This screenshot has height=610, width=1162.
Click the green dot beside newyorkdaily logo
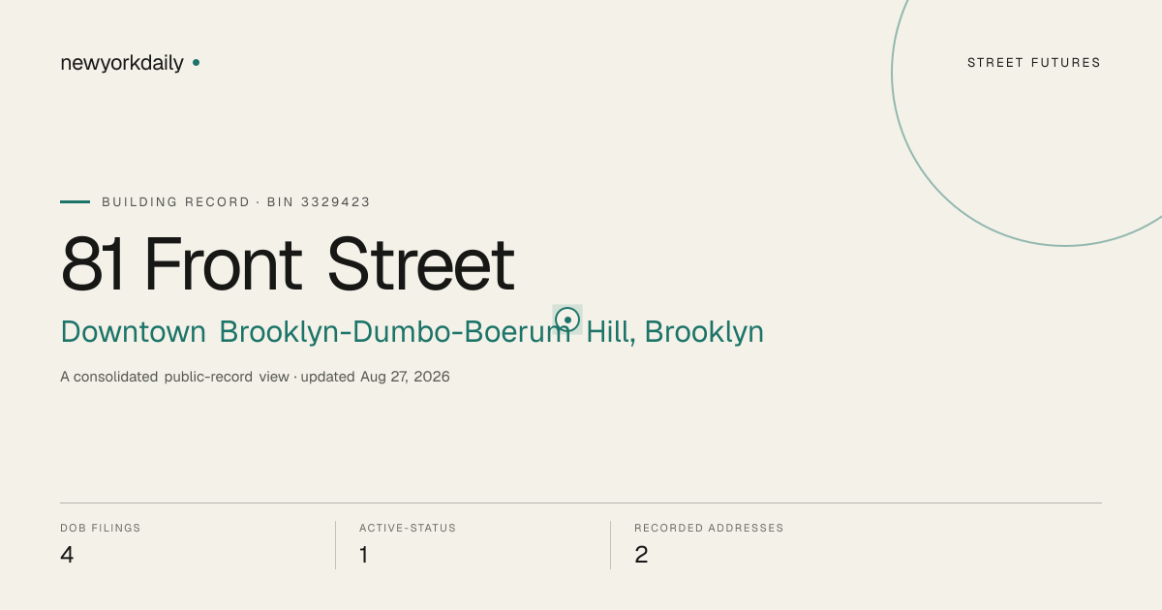click(x=196, y=63)
